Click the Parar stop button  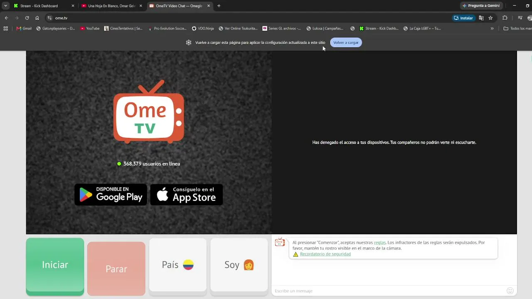(x=116, y=269)
